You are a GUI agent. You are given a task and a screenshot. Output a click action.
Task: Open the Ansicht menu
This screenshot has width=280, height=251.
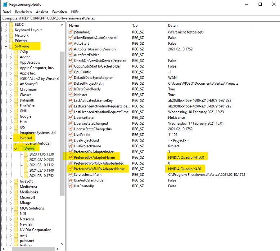pos(42,12)
